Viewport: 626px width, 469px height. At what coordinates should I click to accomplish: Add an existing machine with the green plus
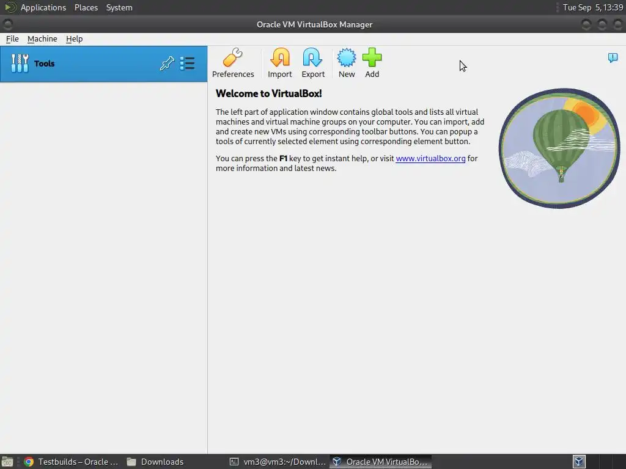point(372,63)
